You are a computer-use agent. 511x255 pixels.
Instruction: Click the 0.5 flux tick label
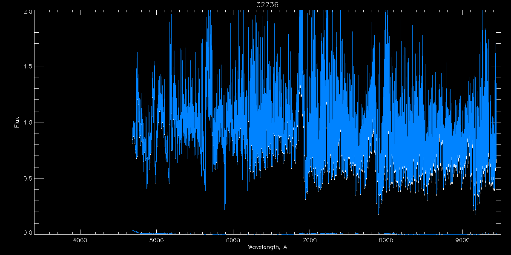click(28, 178)
